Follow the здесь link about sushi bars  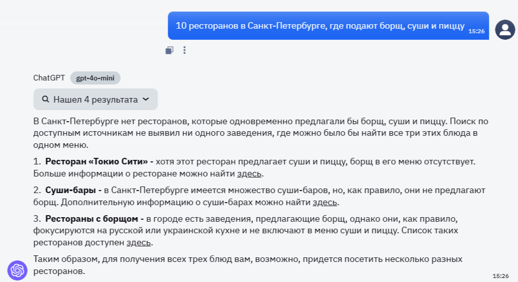point(325,203)
